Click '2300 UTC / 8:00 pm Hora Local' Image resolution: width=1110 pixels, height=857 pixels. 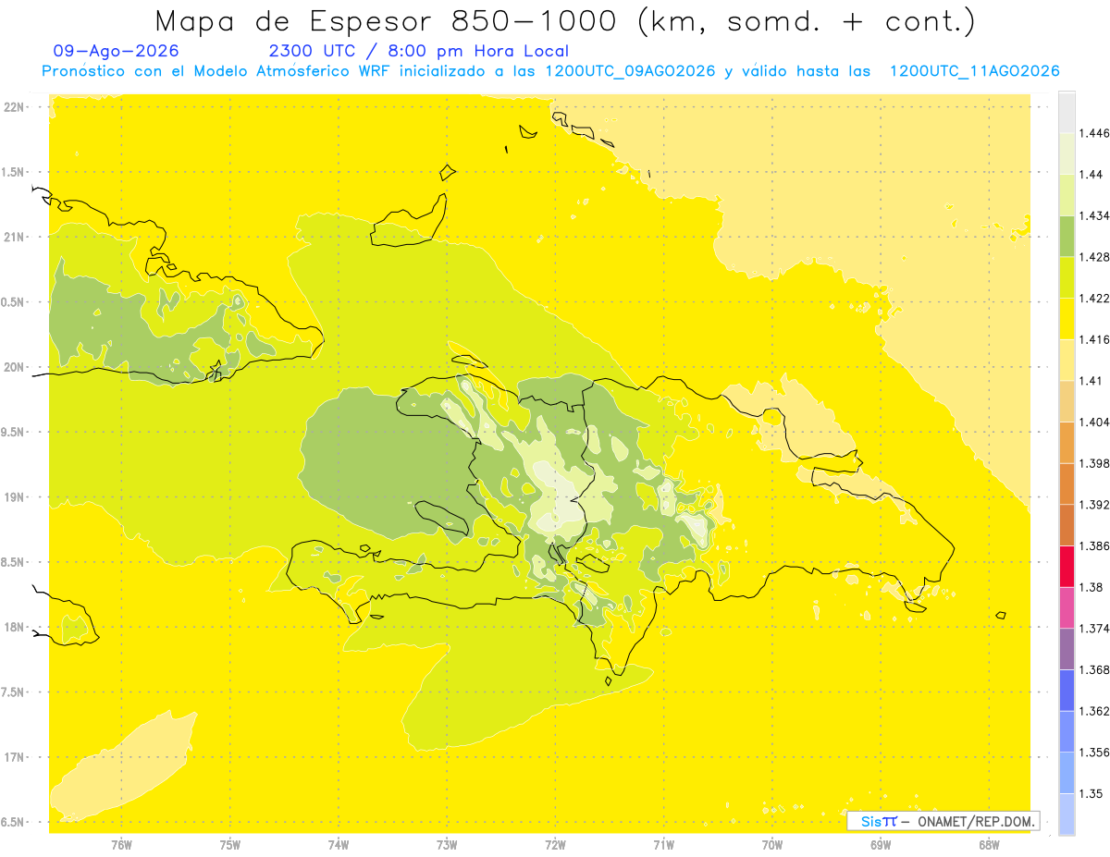(418, 51)
